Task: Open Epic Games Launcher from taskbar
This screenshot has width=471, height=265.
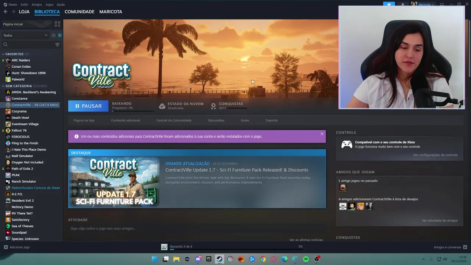Action: click(x=209, y=259)
